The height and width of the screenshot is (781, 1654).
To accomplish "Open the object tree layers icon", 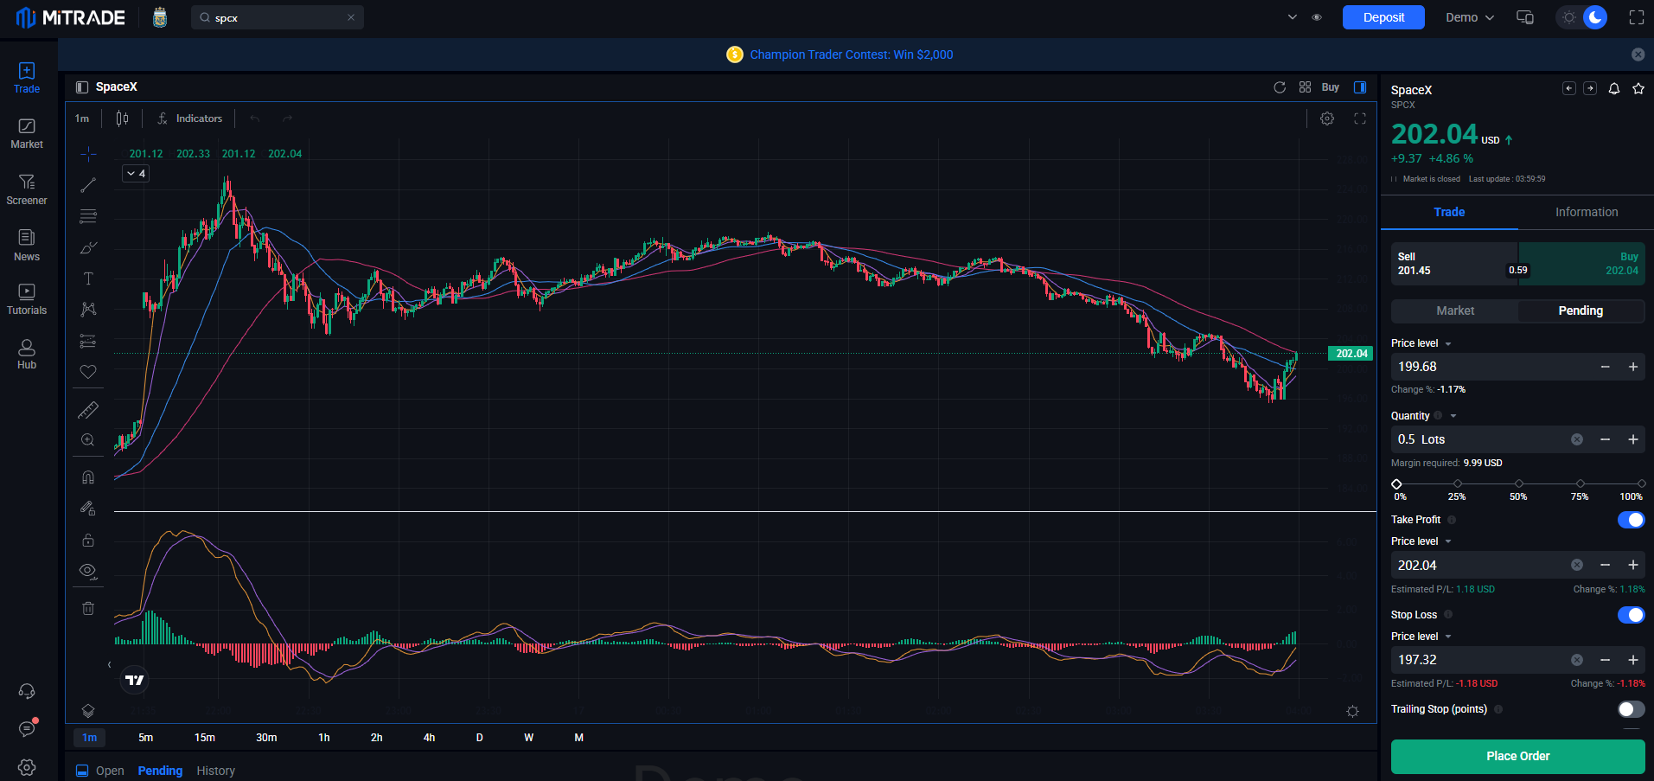I will point(88,711).
